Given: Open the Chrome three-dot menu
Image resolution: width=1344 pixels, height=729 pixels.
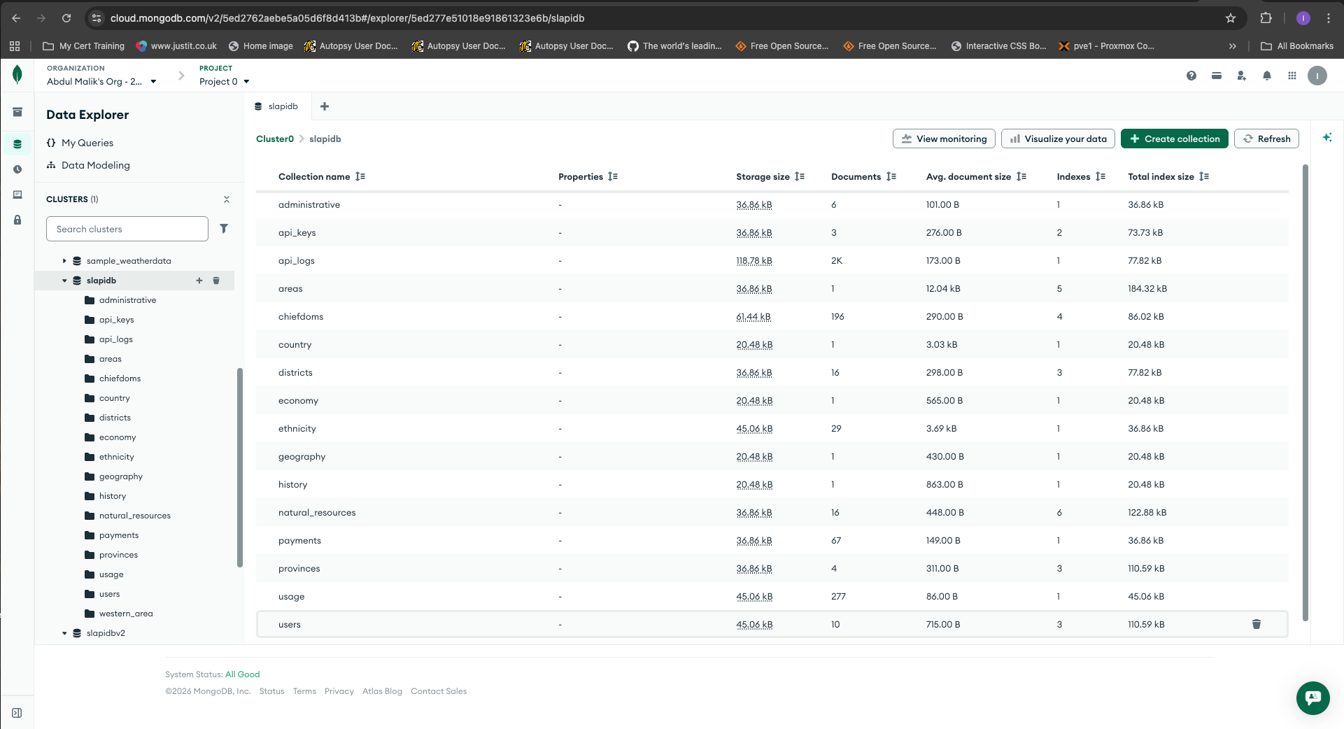Looking at the screenshot, I should [x=1329, y=18].
